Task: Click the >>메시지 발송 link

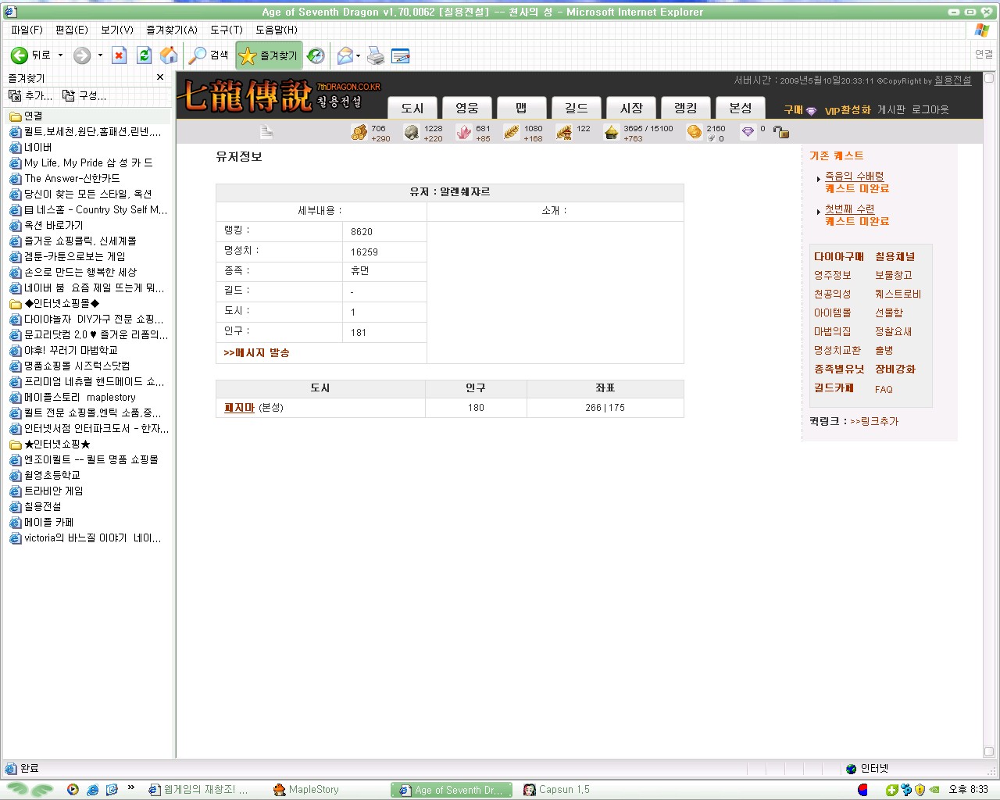Action: coord(256,353)
